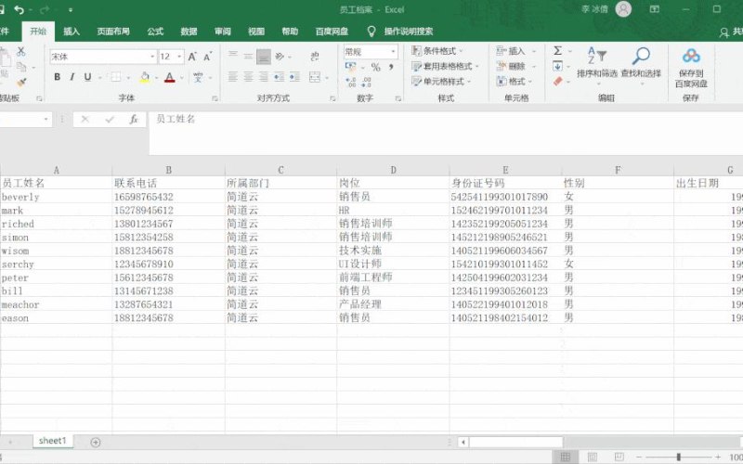Image resolution: width=743 pixels, height=464 pixels.
Task: Click the user account avatar icon
Action: coord(623,9)
